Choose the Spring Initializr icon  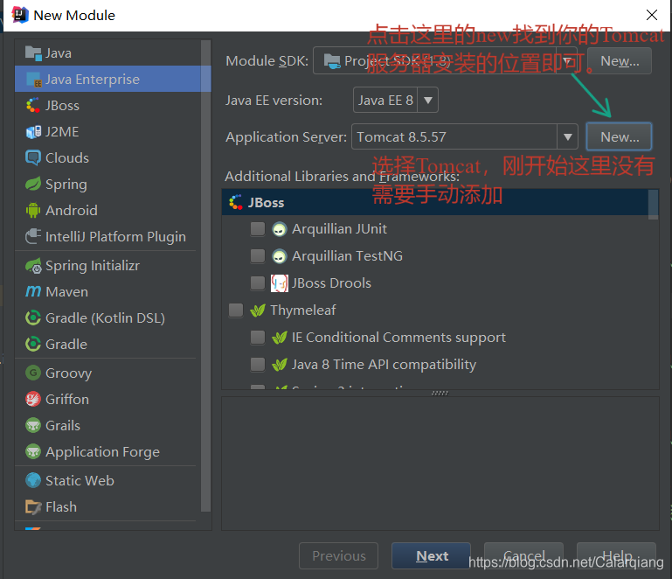pos(33,266)
